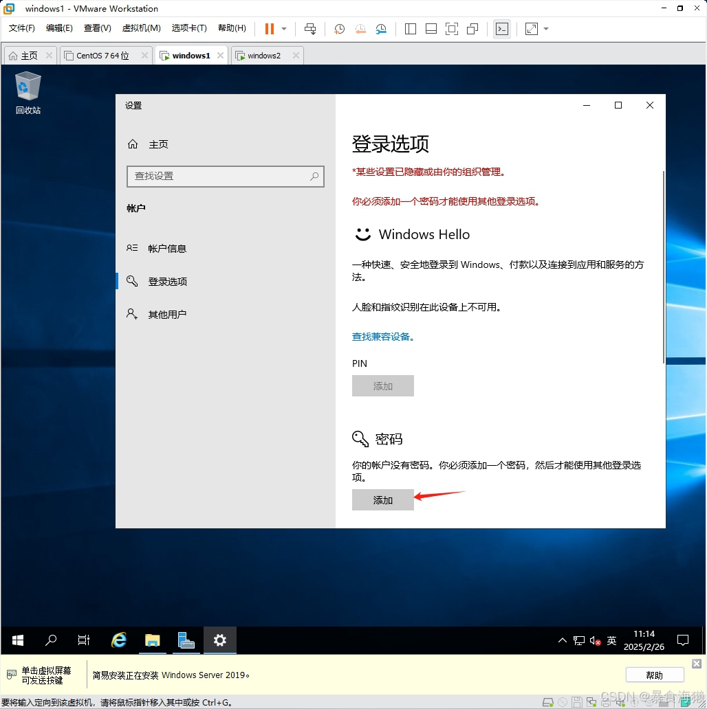The width and height of the screenshot is (707, 709).
Task: Click the network tray icon
Action: point(579,640)
